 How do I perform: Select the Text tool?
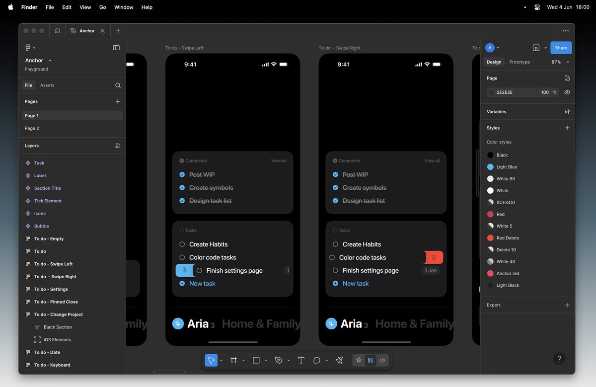click(301, 360)
